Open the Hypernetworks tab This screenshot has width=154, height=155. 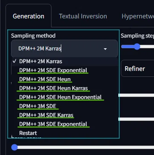click(x=138, y=16)
